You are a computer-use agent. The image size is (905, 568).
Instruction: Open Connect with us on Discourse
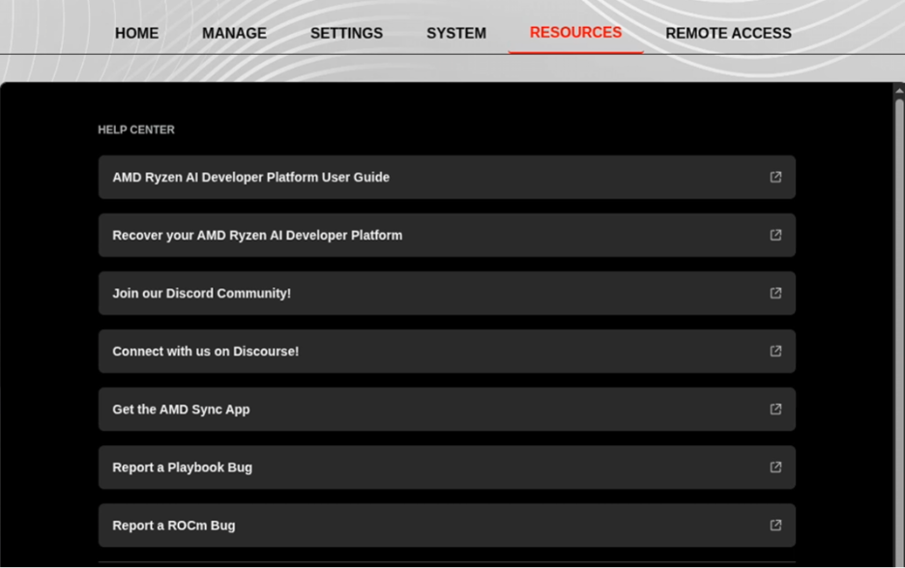[447, 352]
